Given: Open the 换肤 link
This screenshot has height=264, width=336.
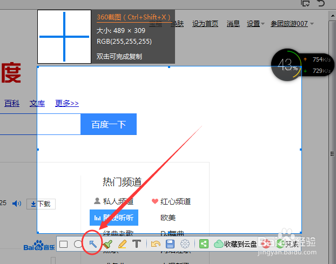Looking at the screenshot, I should [x=177, y=24].
